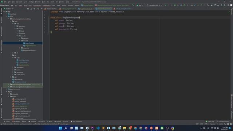This screenshot has width=233, height=131.
Task: Click the avatar icon at the toolbar's far right
Action: [x=232, y=5]
